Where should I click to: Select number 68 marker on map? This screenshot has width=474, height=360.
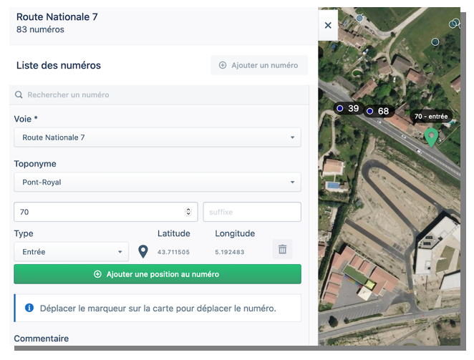tap(378, 112)
